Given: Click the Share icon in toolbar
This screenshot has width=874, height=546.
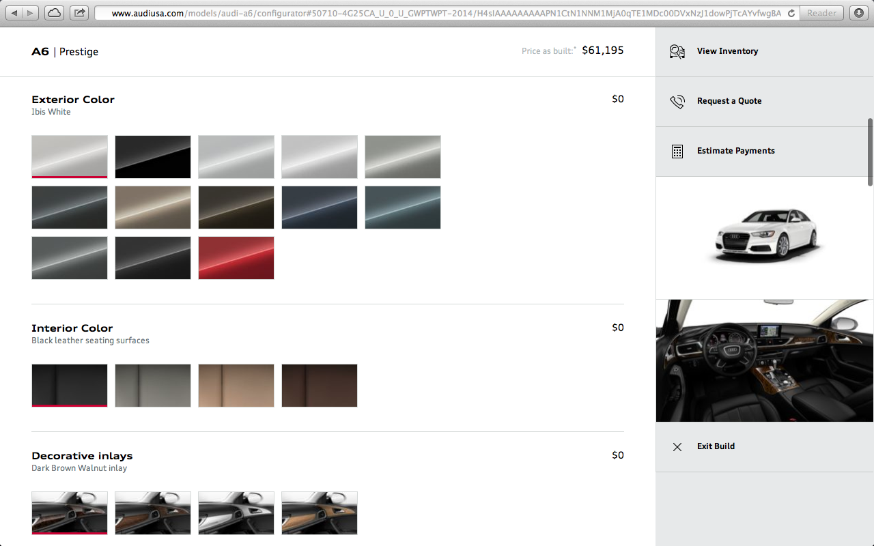Looking at the screenshot, I should pos(80,12).
